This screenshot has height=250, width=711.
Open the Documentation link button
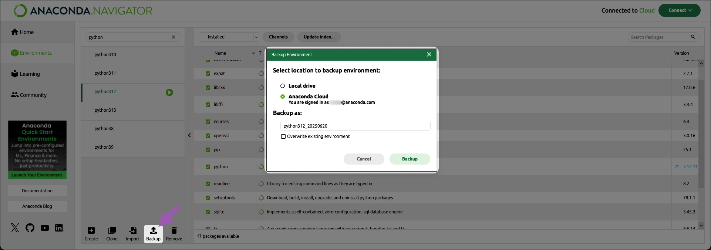click(37, 191)
